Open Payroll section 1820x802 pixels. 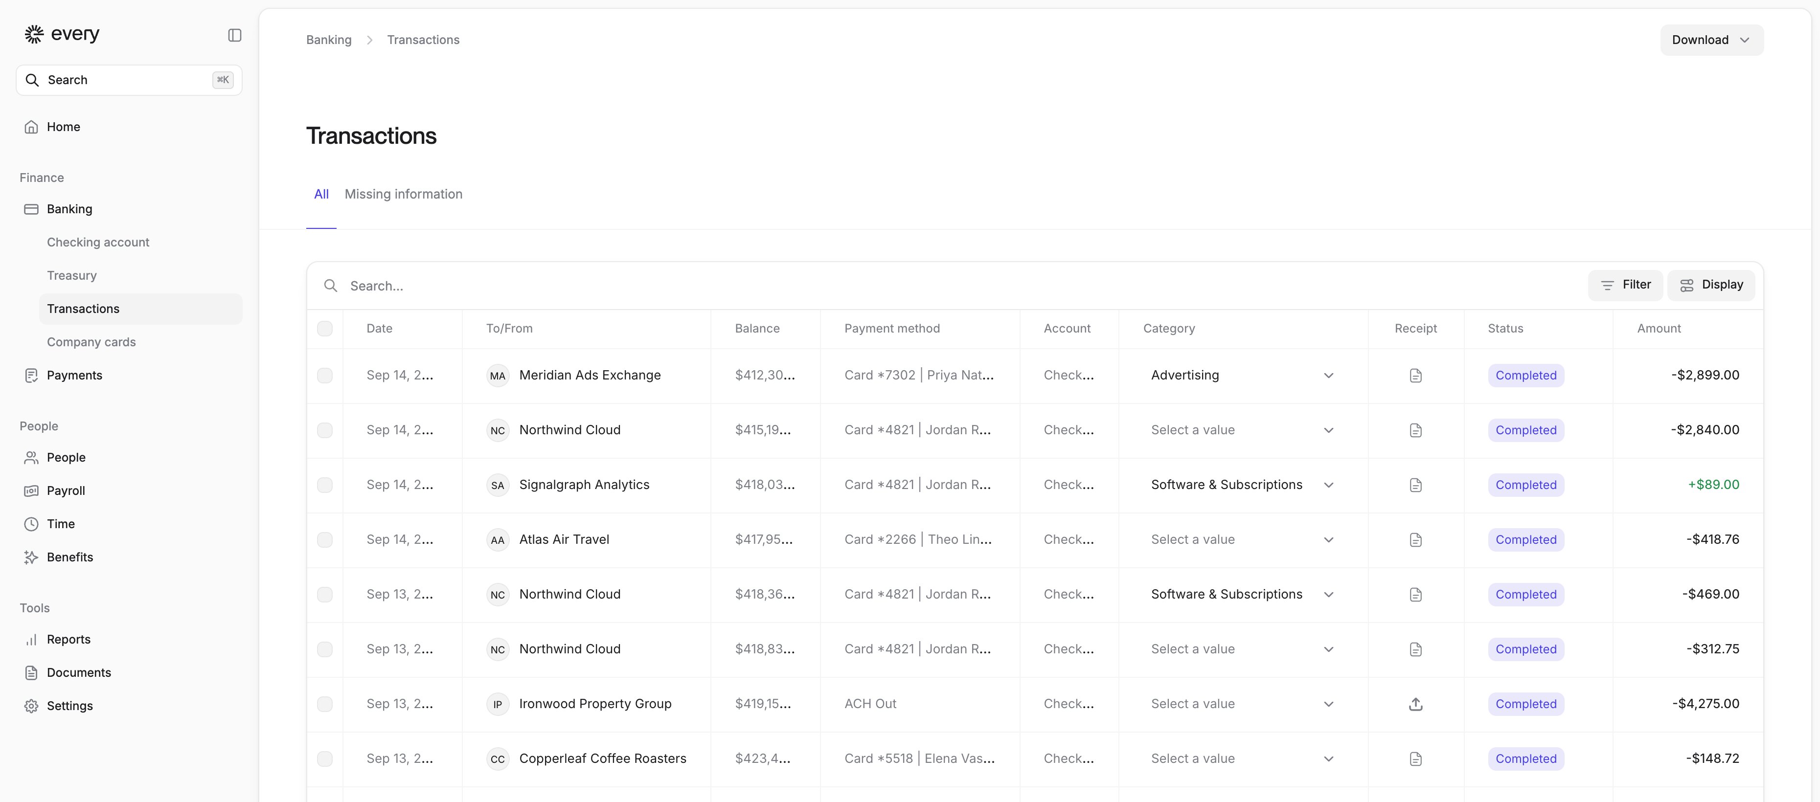(x=129, y=490)
